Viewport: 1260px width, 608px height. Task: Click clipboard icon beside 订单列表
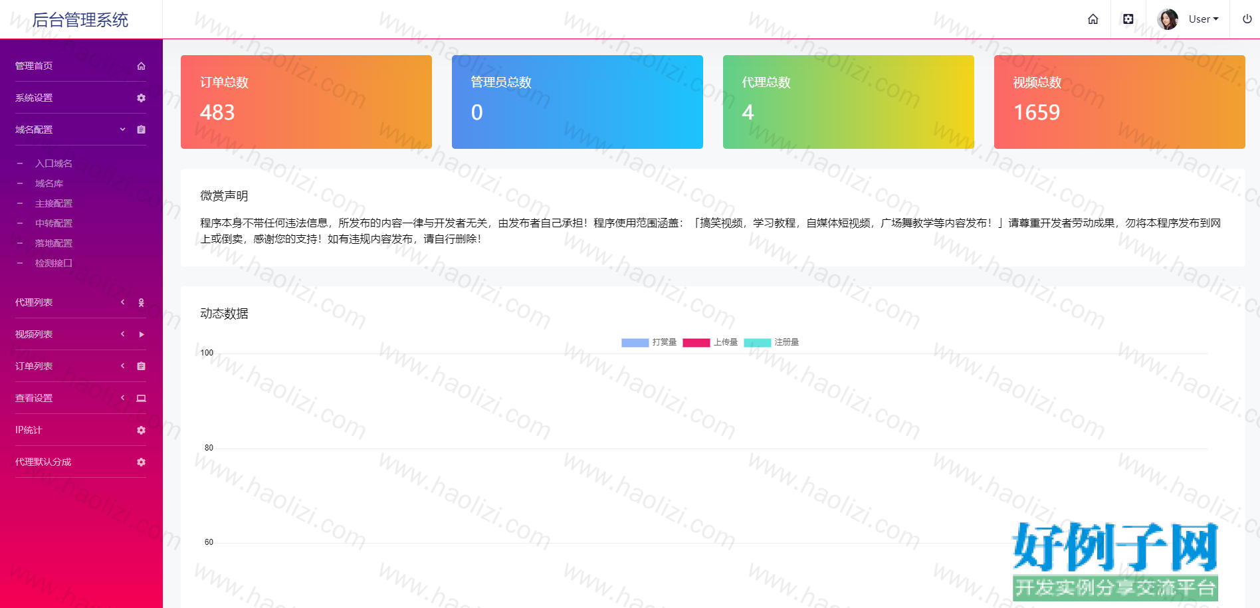click(x=141, y=366)
